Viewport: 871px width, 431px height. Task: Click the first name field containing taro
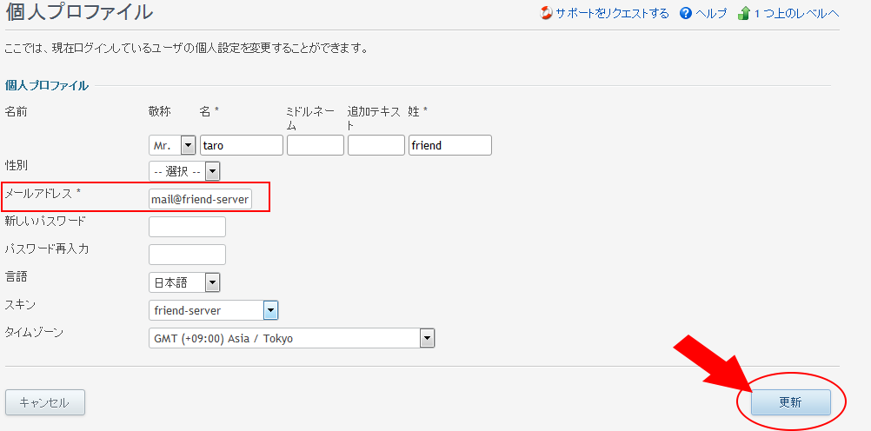(x=242, y=145)
